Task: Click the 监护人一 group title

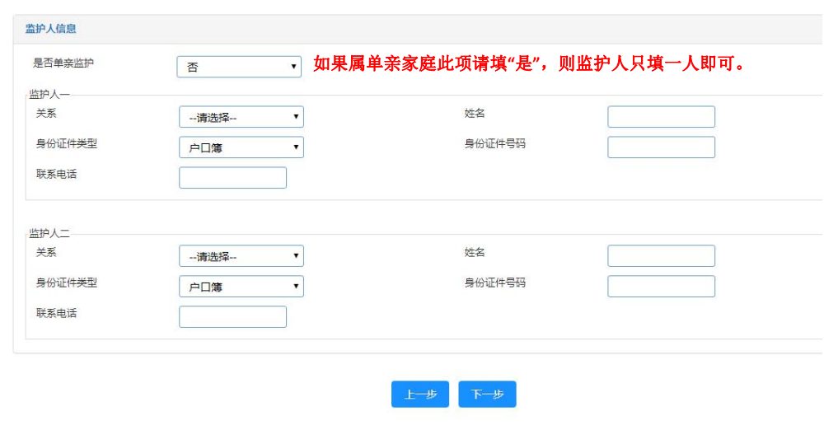Action: [x=49, y=95]
